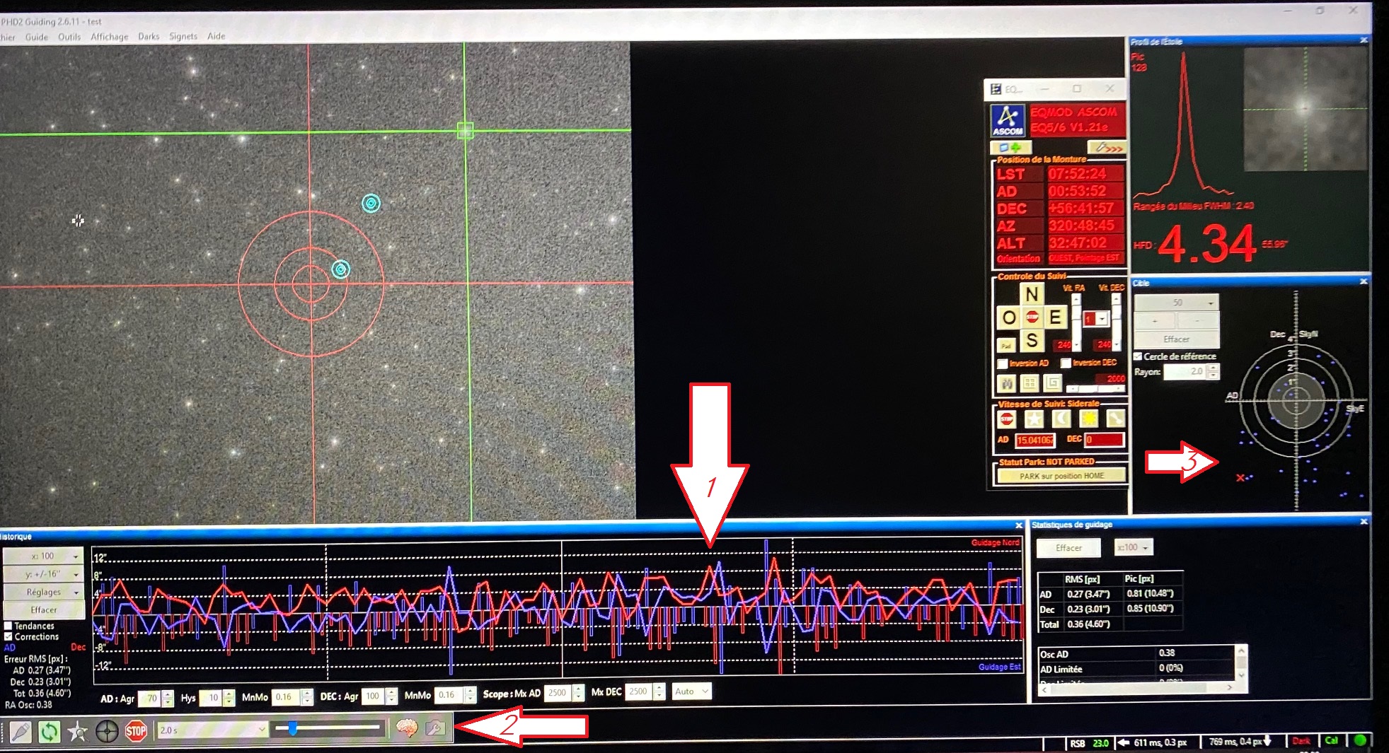The width and height of the screenshot is (1389, 753).
Task: Enable the Tendances checkbox
Action: [x=8, y=626]
